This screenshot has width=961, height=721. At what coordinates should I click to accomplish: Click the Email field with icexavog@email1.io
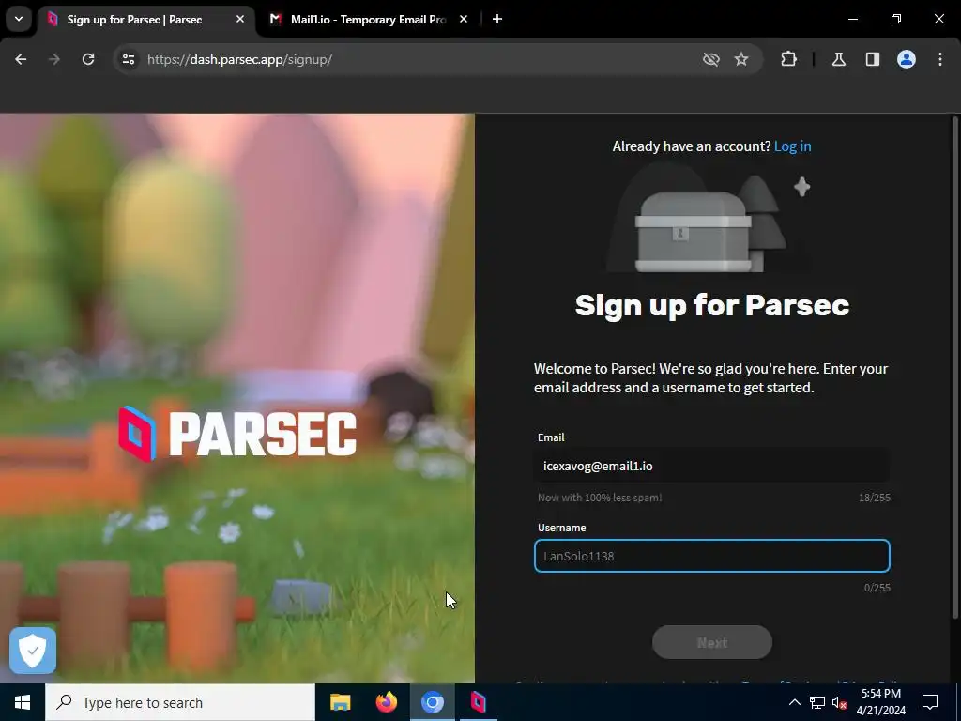[x=712, y=466]
